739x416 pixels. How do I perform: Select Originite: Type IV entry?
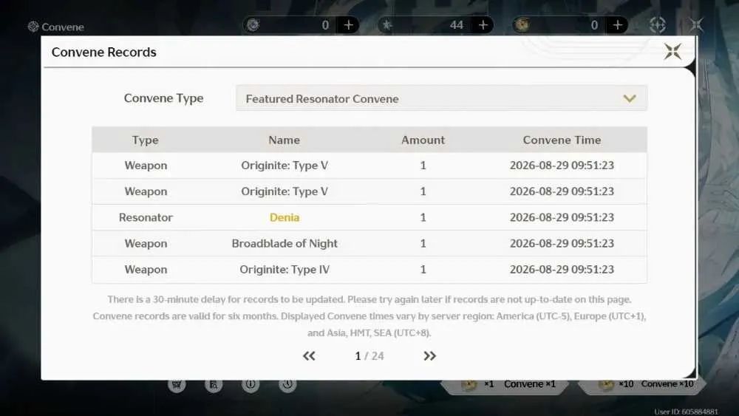[285, 270]
